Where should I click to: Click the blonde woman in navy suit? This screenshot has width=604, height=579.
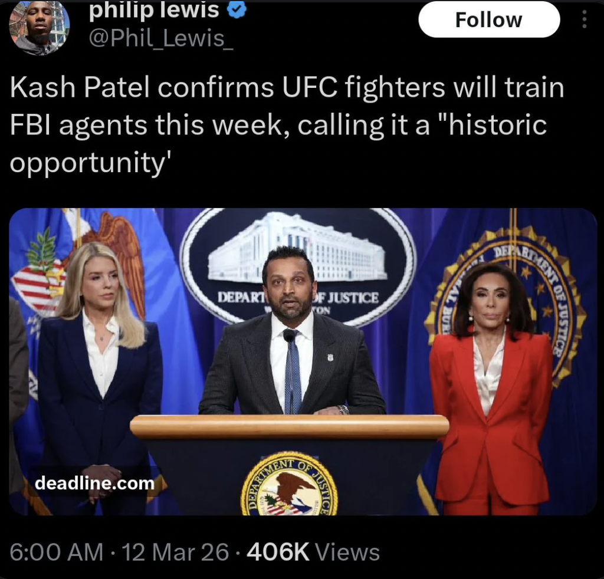point(99,377)
